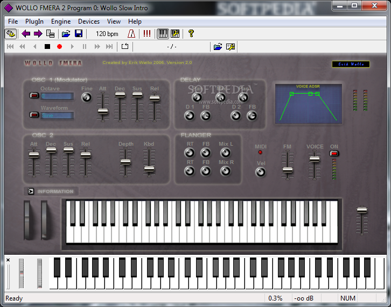Open the Devices menu
Screen dimensions: 391x307
click(89, 22)
